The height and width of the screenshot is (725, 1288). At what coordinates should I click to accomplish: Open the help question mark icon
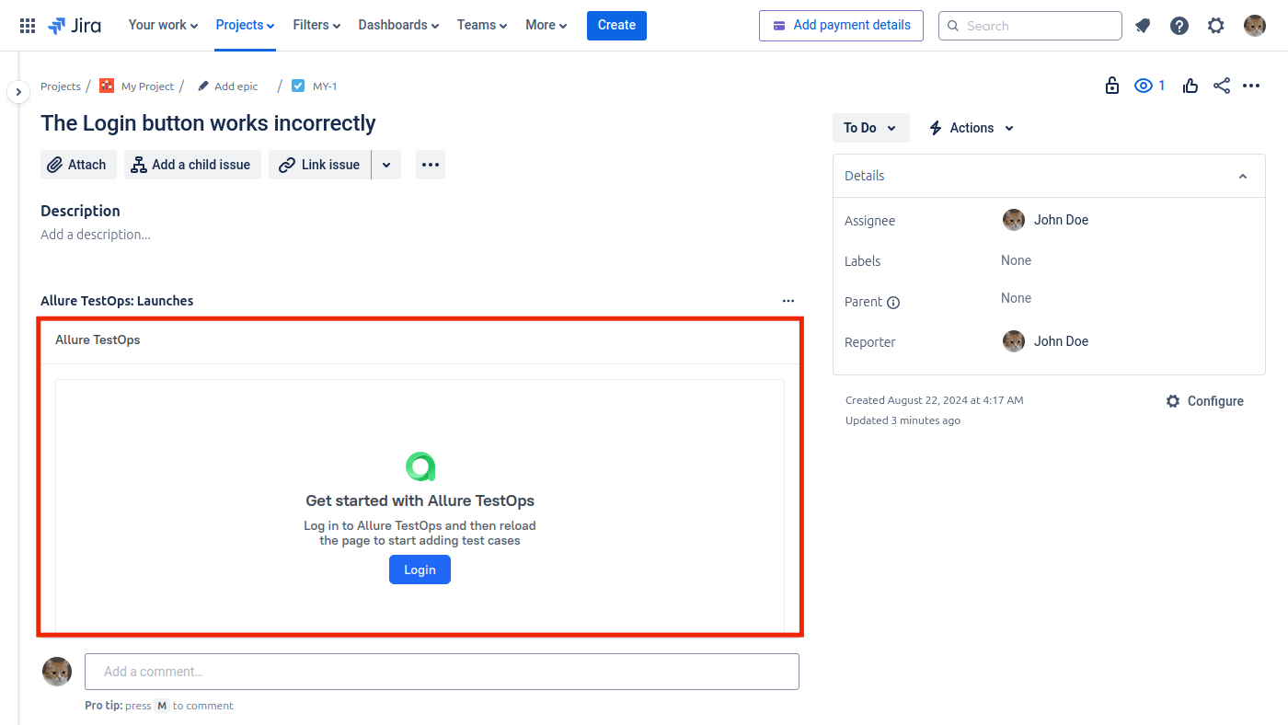[x=1179, y=26]
